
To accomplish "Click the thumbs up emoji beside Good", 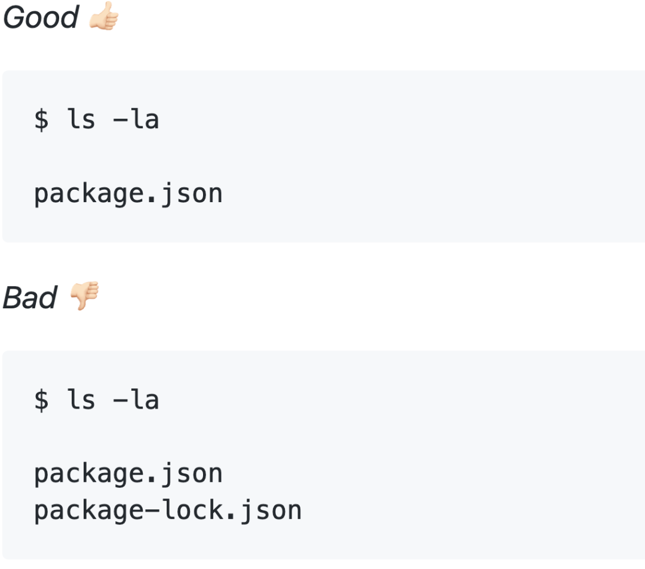I will (x=104, y=16).
